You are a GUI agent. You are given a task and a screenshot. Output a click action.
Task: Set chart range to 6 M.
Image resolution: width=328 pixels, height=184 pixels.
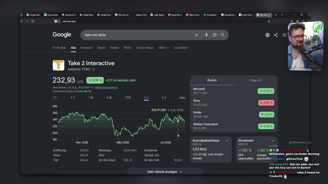pos(109,98)
